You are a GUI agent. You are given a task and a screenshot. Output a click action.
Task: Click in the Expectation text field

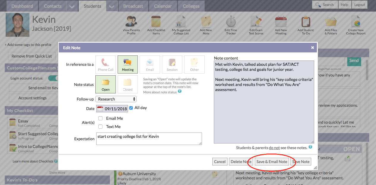coord(149,139)
